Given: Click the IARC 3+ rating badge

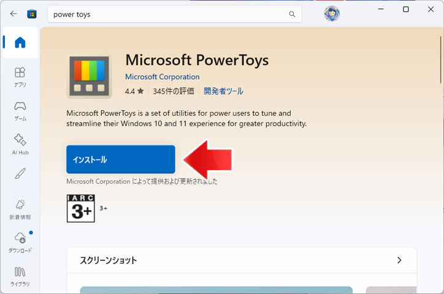Looking at the screenshot, I should pyautogui.click(x=81, y=208).
